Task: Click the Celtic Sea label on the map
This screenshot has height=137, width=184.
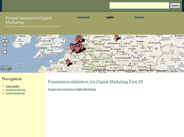Action: pyautogui.click(x=22, y=64)
